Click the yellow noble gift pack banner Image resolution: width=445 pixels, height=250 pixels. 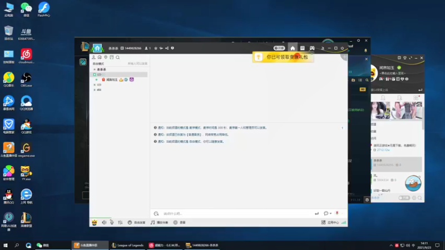283,57
